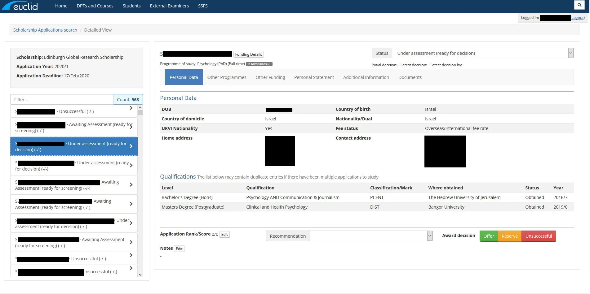Open the Status dropdown
Screen dimensions: 590x294
point(570,53)
